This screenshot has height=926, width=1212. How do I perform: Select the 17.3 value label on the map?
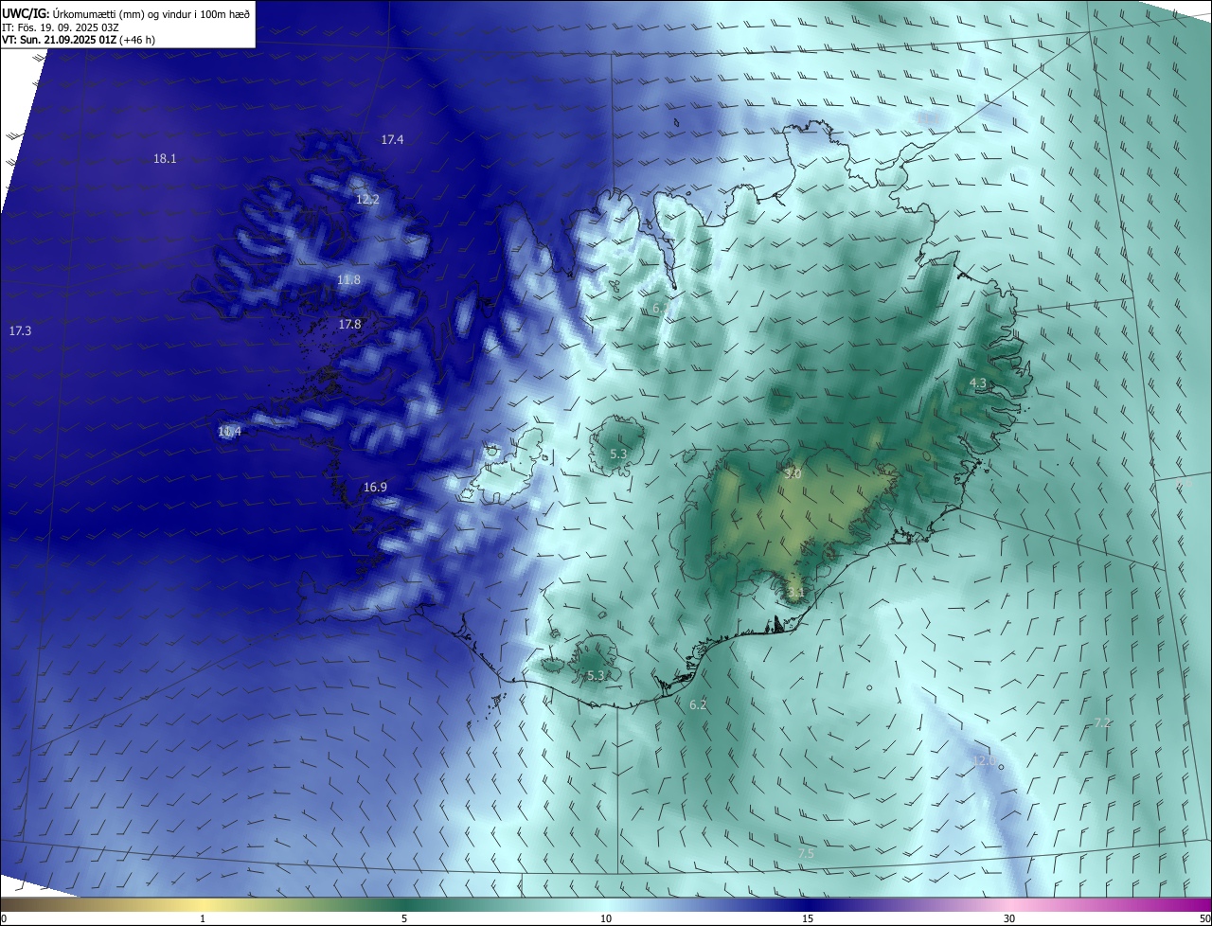point(20,331)
